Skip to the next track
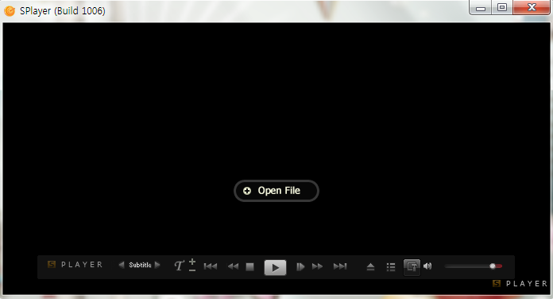The width and height of the screenshot is (553, 299). coord(340,266)
